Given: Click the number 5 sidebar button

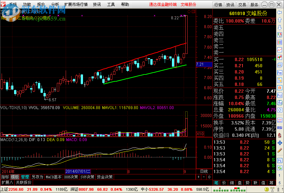Looking at the screenshot, I should click(280, 183).
